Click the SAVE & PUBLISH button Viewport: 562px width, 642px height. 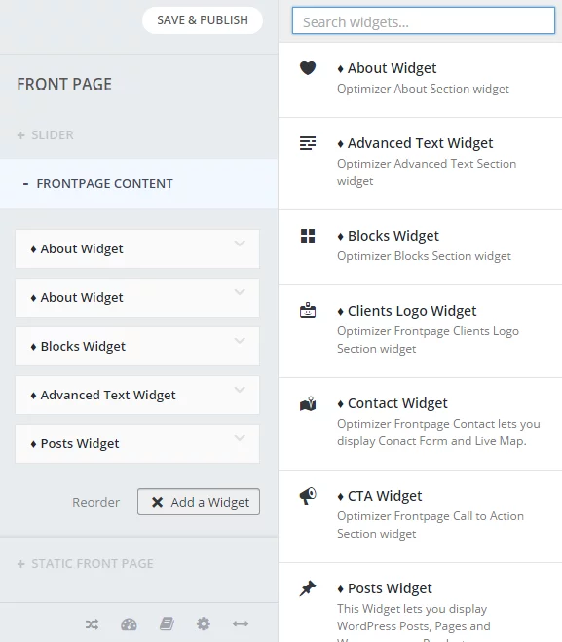pos(203,20)
